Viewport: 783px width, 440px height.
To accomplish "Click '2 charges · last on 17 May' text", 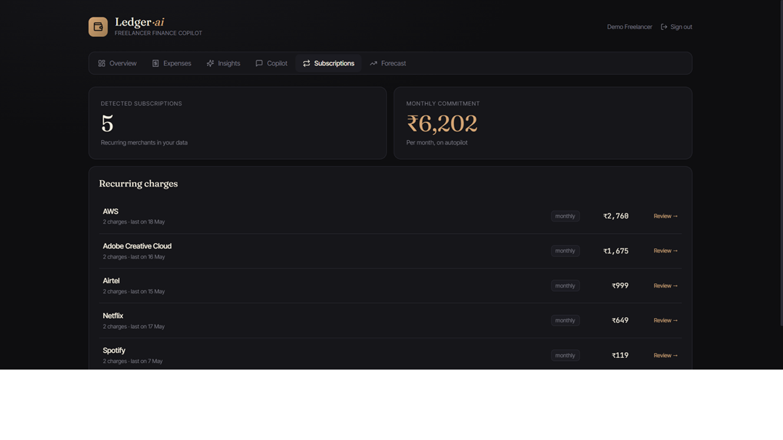I will tap(134, 326).
